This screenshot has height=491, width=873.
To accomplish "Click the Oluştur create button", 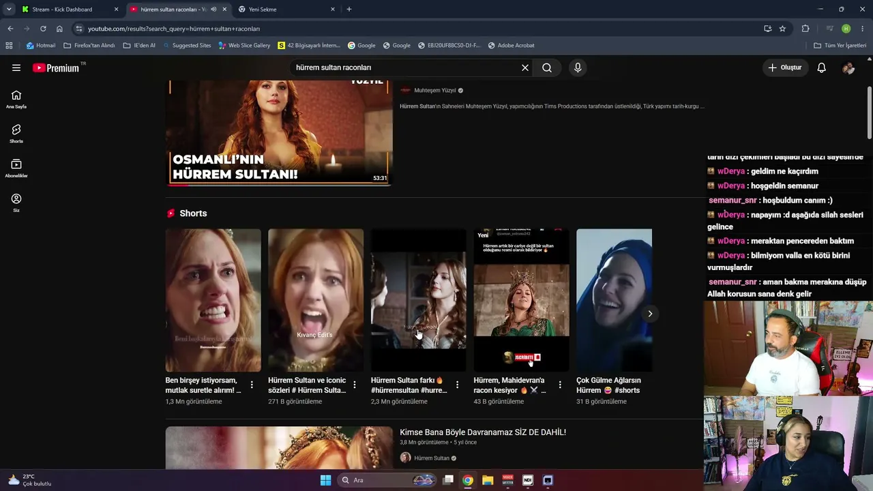I will pyautogui.click(x=785, y=68).
